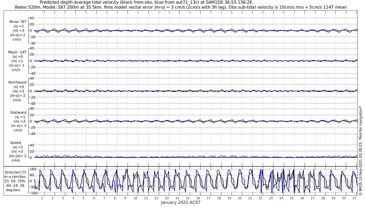The image size is (365, 208).
Task: Click the 'Northward' panel label
Action: pos(17,82)
